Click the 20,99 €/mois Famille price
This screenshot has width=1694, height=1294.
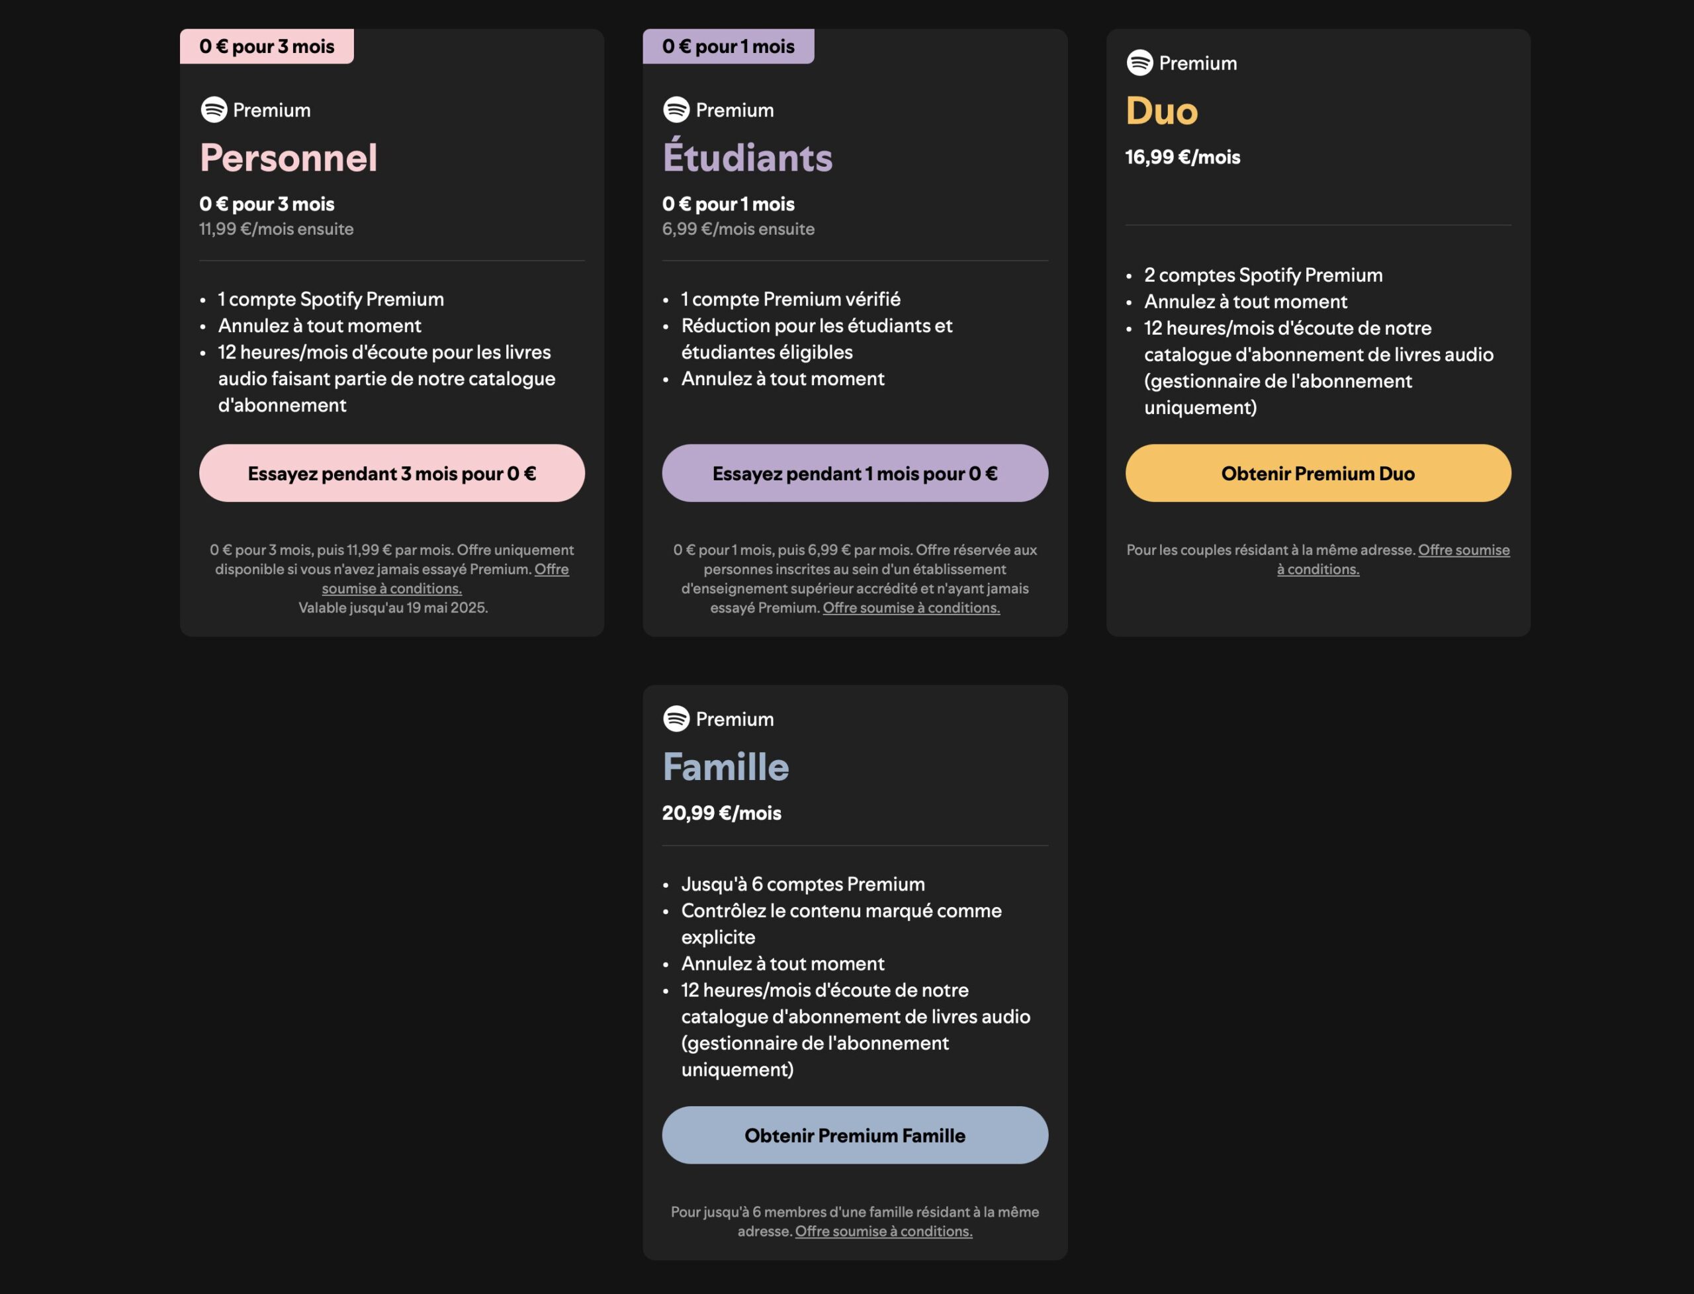[x=722, y=813]
